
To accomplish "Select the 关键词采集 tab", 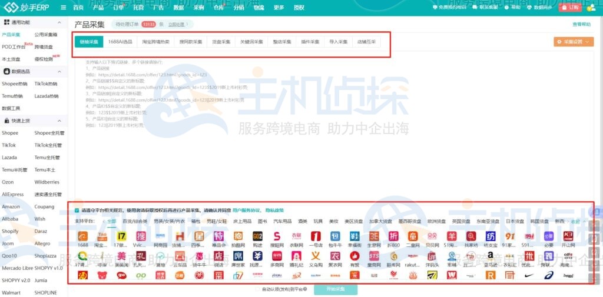I will point(251,42).
